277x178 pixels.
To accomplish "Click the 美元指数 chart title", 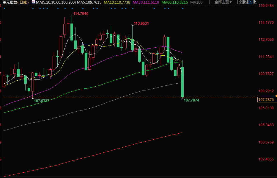I will tap(10, 2).
